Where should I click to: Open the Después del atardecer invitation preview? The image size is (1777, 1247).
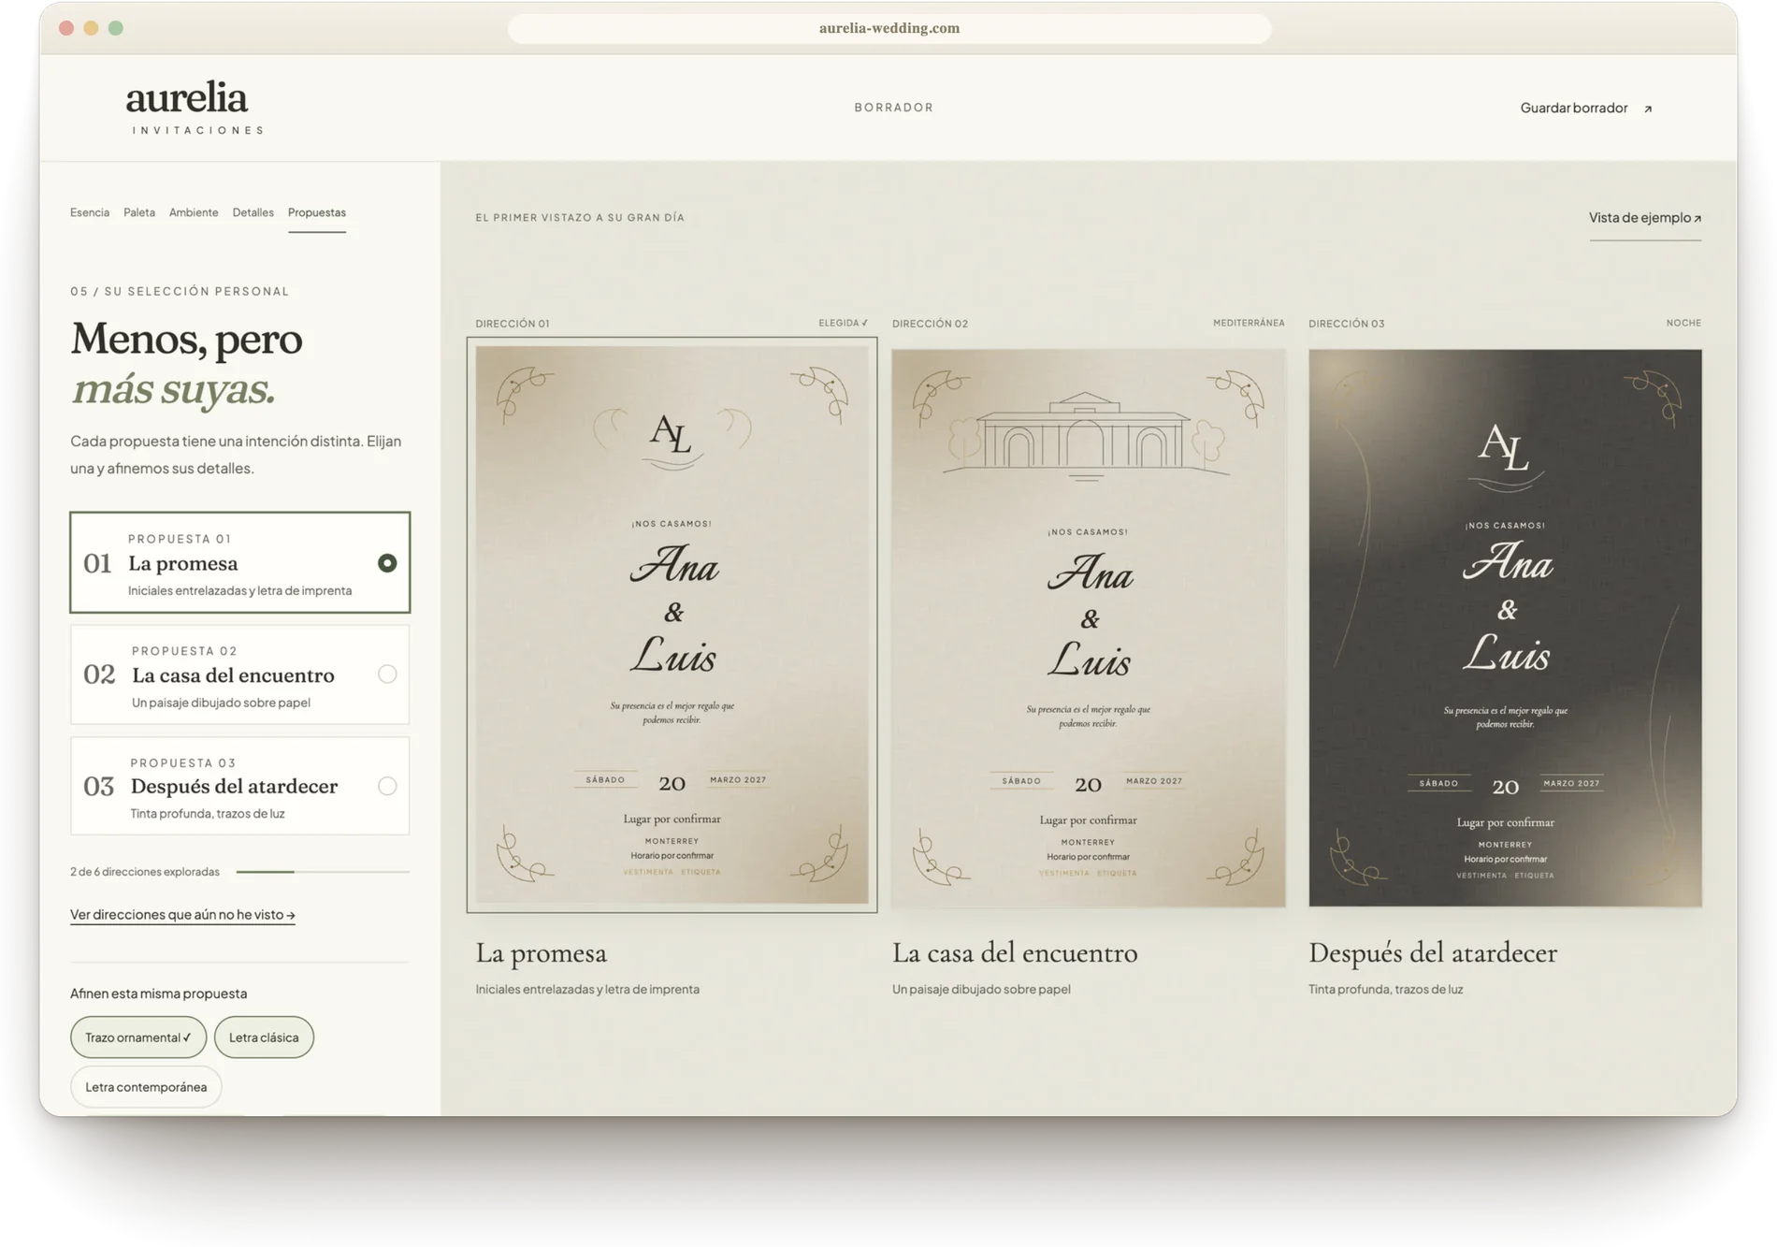[1505, 628]
